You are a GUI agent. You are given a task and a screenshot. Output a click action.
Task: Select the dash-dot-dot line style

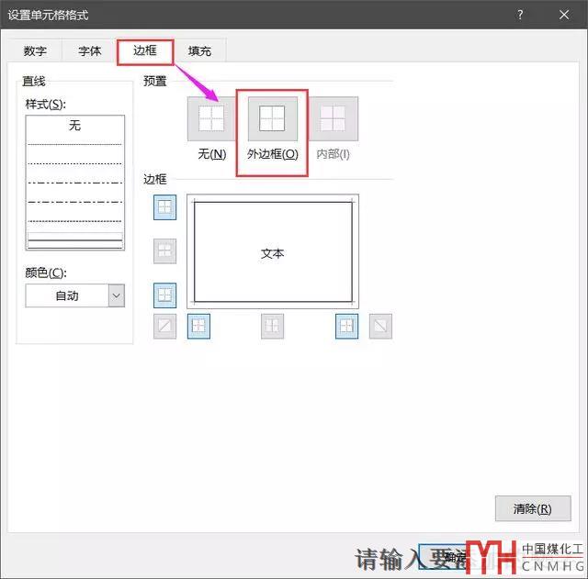tap(74, 183)
